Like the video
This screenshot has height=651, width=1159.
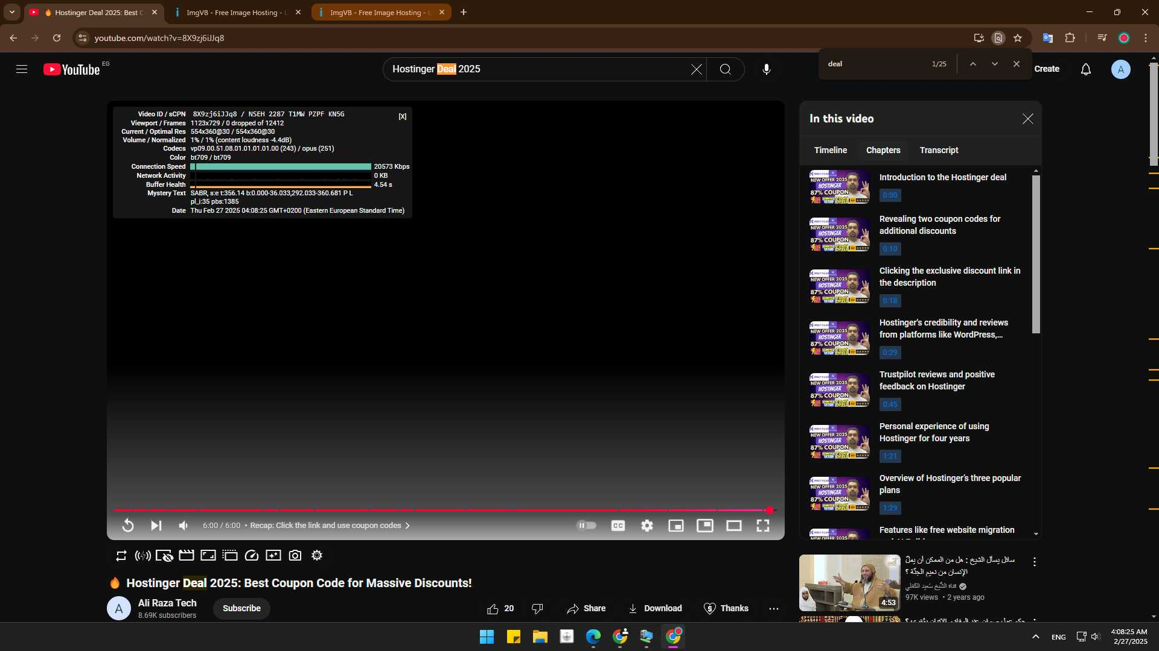(x=500, y=608)
